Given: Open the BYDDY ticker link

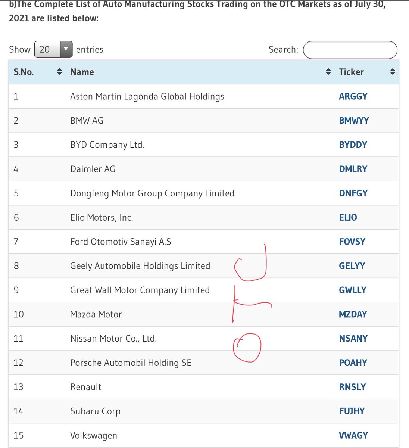Looking at the screenshot, I should pos(353,145).
